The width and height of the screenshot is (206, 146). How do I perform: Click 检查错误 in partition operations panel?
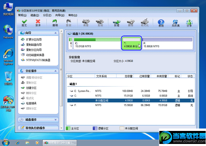coord(28,103)
